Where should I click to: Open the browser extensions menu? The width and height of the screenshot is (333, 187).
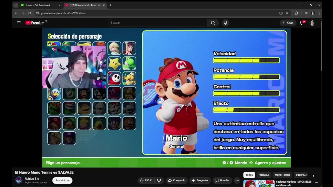296,13
